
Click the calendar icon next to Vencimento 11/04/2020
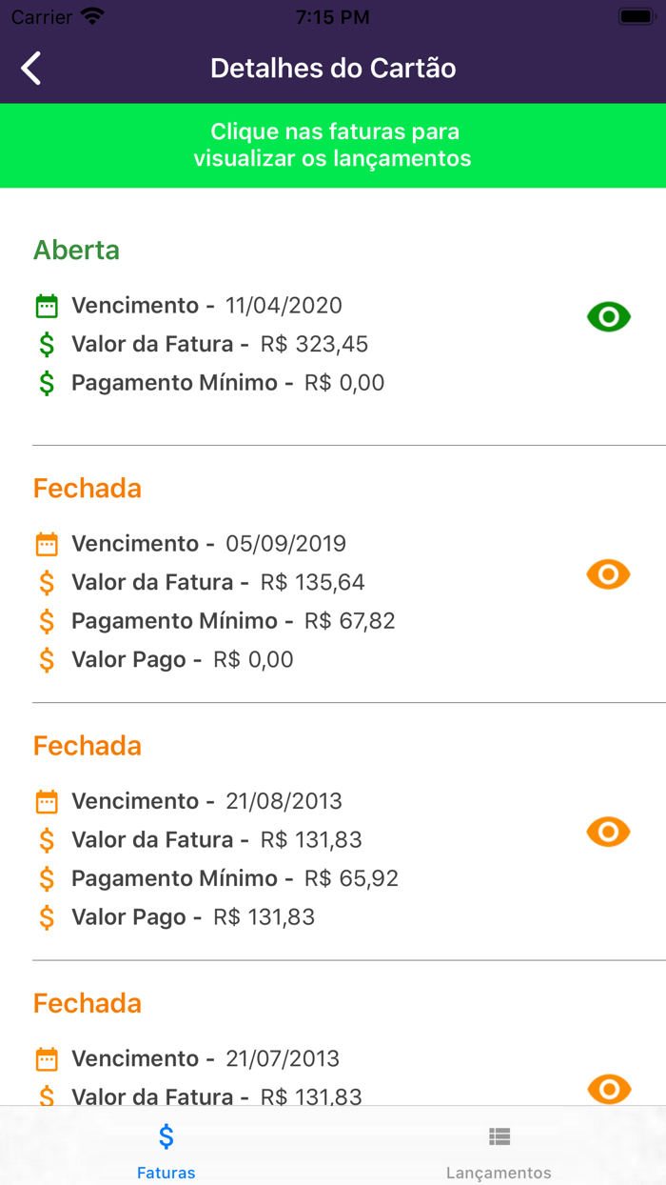(x=45, y=305)
